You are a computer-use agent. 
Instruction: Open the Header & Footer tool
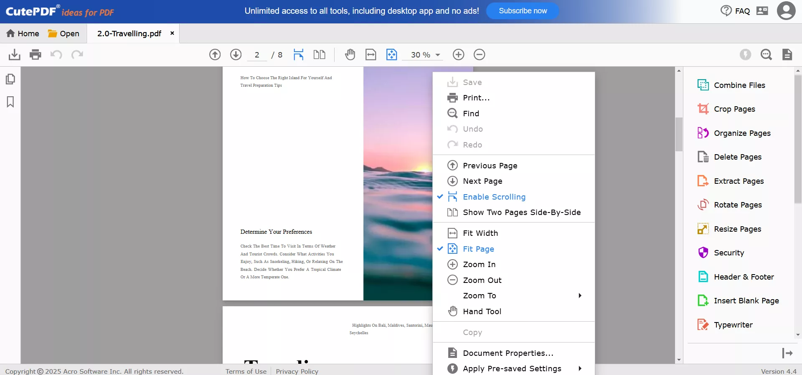click(744, 276)
